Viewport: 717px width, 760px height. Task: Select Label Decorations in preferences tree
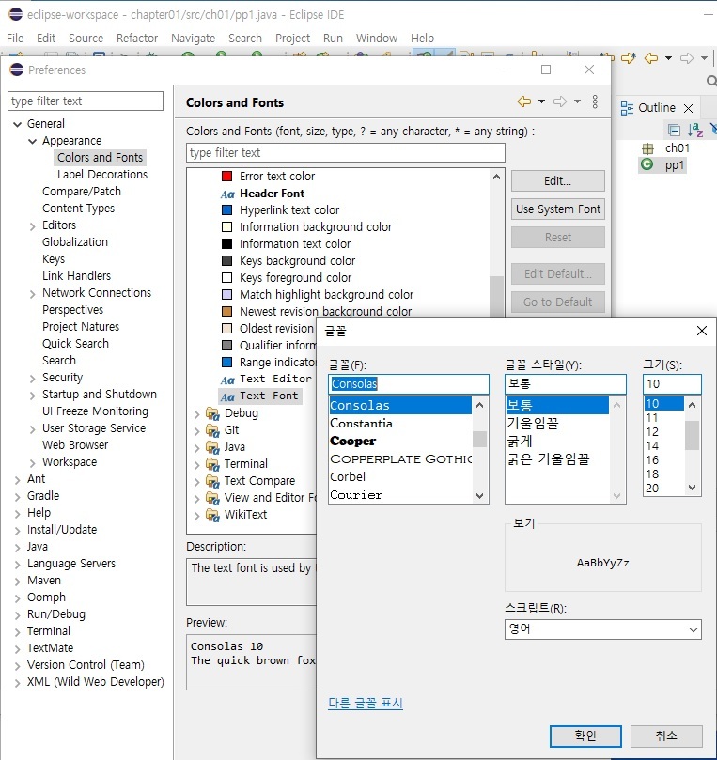(102, 175)
